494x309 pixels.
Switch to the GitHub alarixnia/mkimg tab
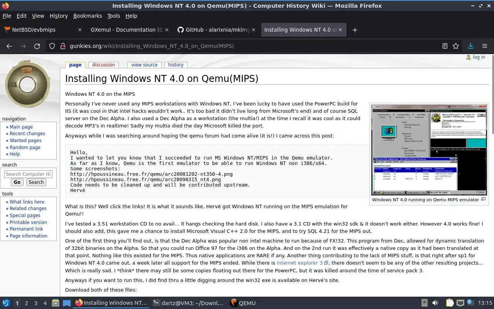[216, 30]
